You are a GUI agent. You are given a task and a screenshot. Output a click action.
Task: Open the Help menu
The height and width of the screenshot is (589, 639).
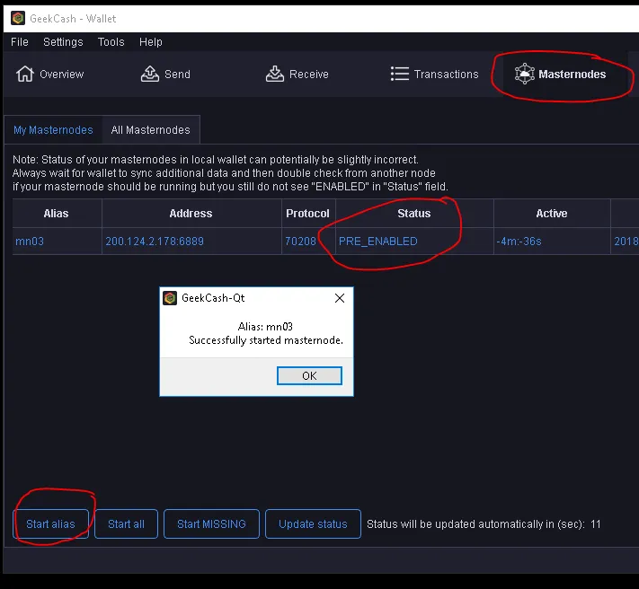tap(151, 42)
